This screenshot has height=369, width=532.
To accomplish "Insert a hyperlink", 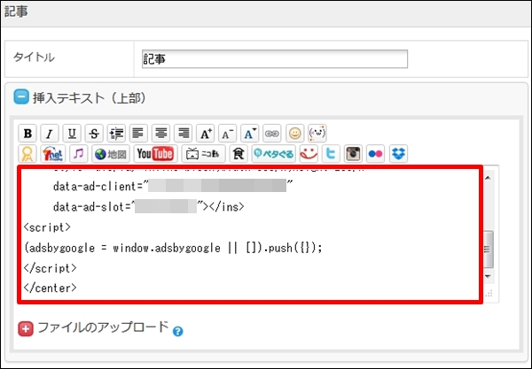I will pos(272,134).
